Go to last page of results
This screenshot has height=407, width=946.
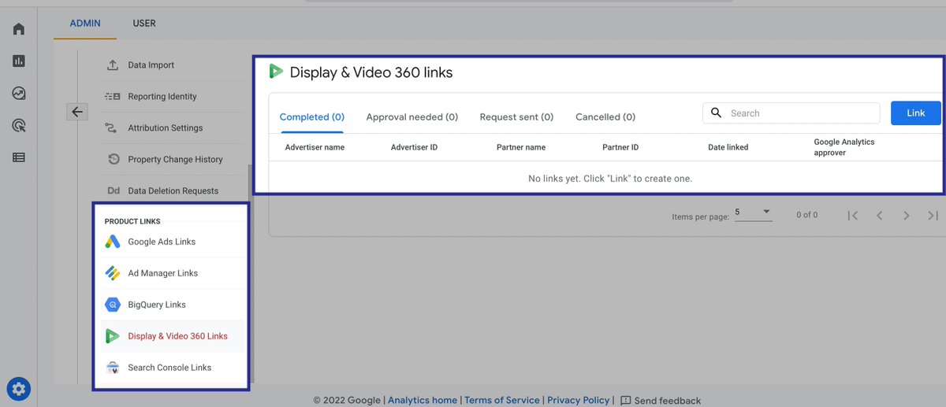coord(933,215)
